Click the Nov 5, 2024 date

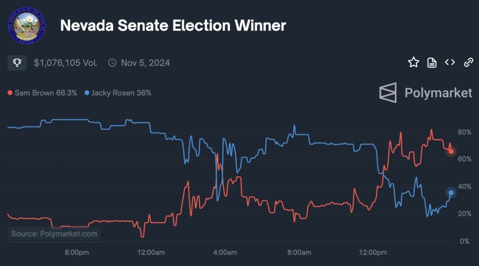click(145, 63)
